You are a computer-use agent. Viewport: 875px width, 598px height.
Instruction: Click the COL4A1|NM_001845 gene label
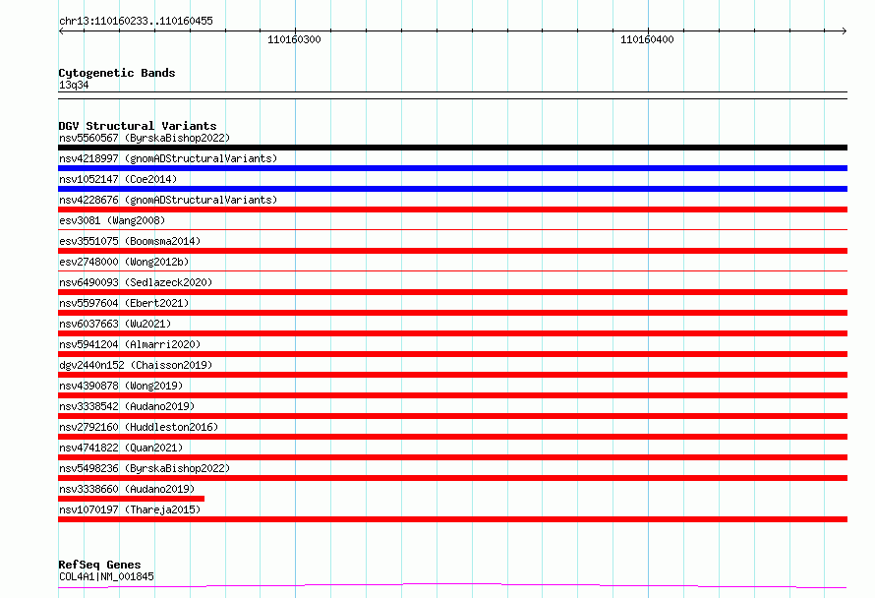tap(106, 576)
